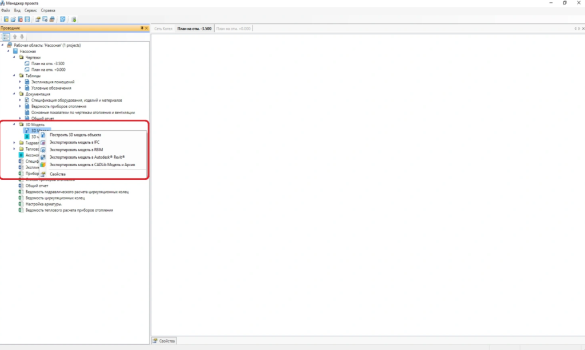Viewport: 585px width, 350px height.
Task: Select 'Построить 3D модель объекта' from context menu
Action: coord(75,135)
